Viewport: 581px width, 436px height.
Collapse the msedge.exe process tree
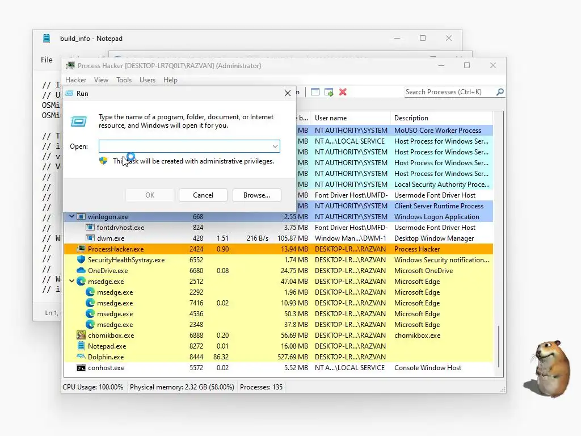tap(71, 281)
